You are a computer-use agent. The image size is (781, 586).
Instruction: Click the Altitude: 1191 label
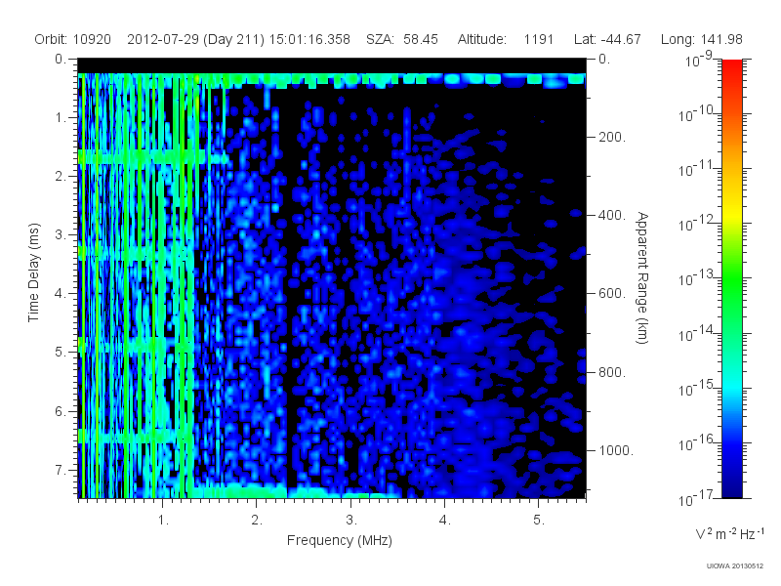pos(506,39)
